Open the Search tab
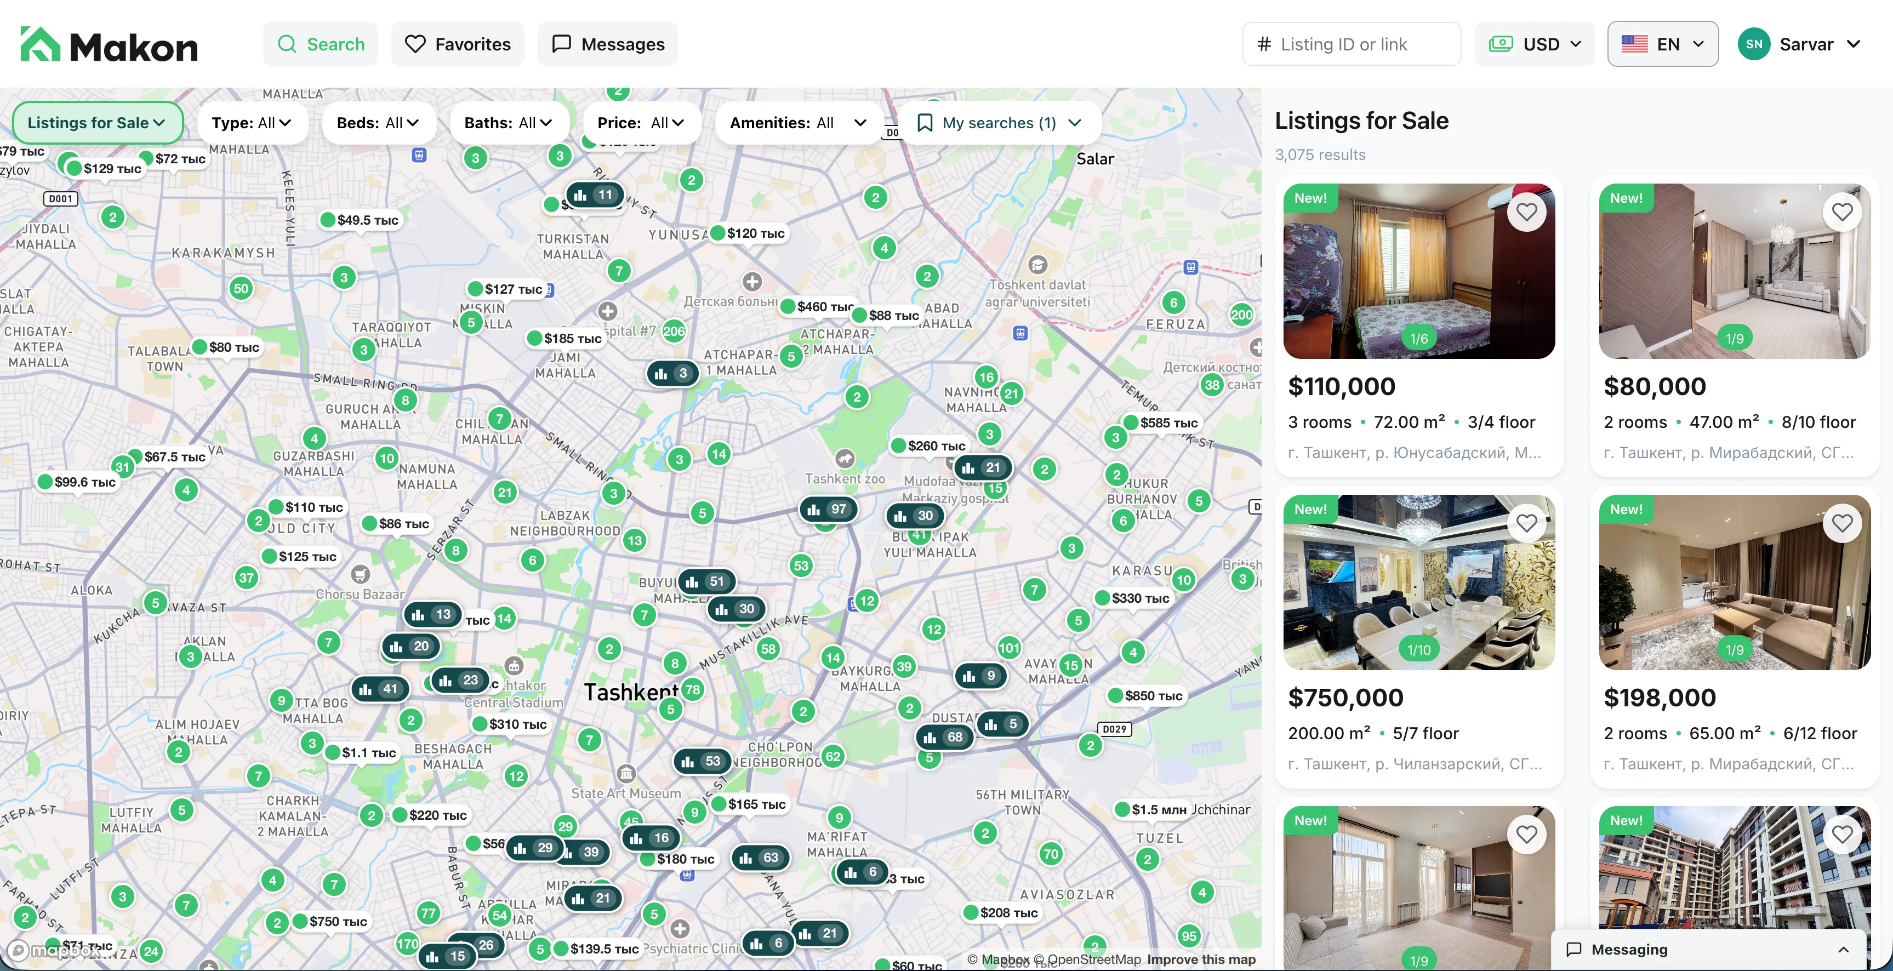Image resolution: width=1893 pixels, height=971 pixels. [321, 44]
